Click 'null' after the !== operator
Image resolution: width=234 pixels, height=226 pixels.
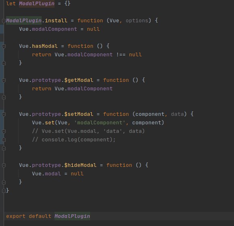(x=135, y=55)
